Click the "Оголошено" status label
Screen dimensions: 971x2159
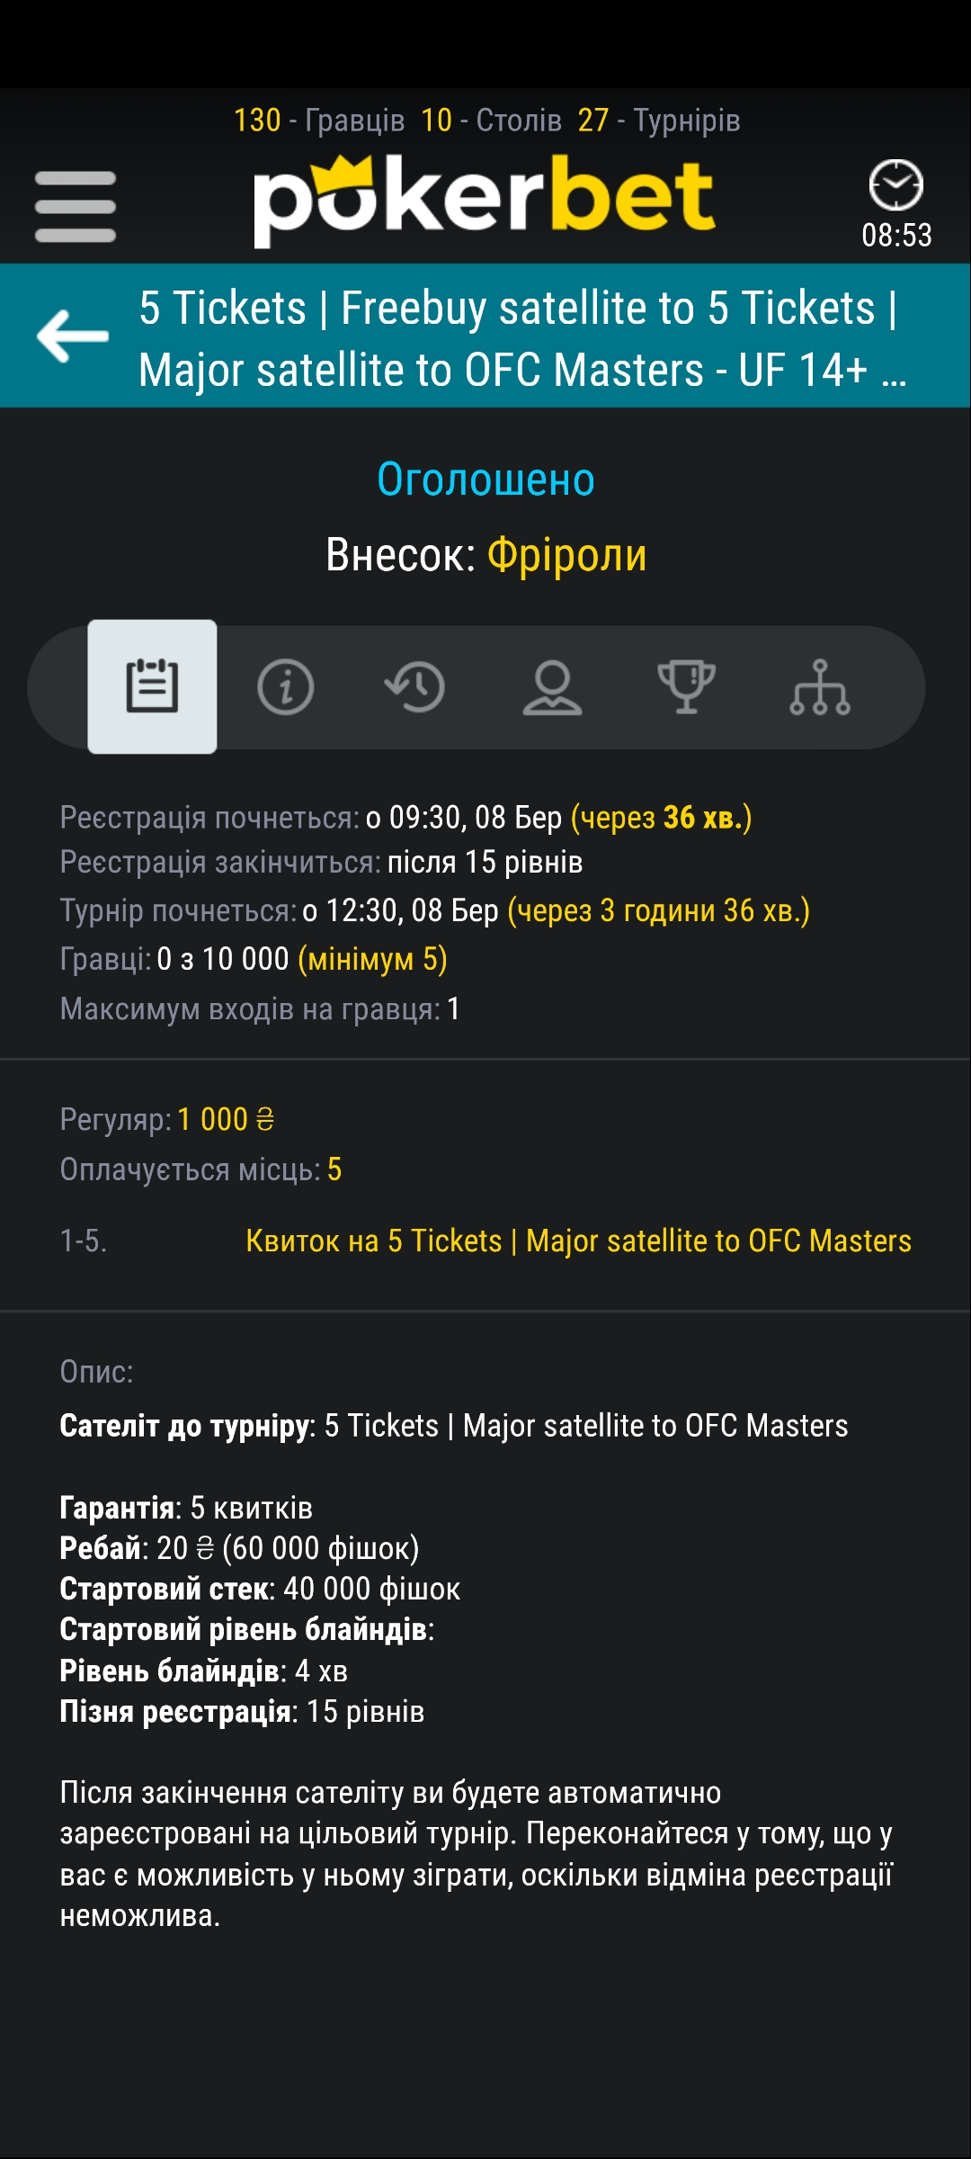[x=485, y=479]
